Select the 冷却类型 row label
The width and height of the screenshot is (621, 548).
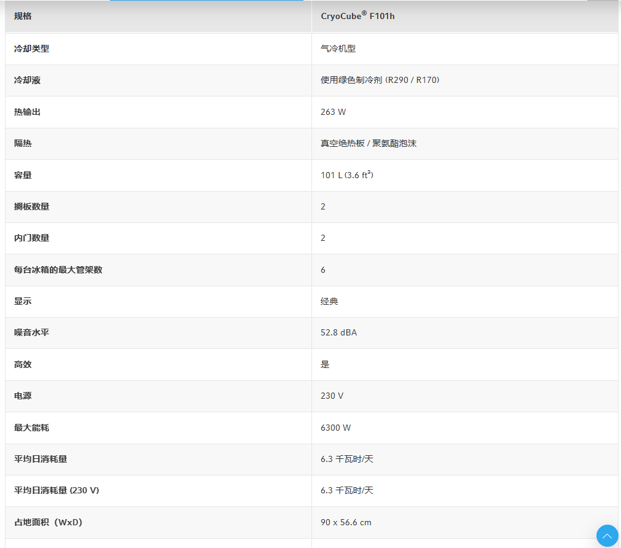(x=31, y=49)
